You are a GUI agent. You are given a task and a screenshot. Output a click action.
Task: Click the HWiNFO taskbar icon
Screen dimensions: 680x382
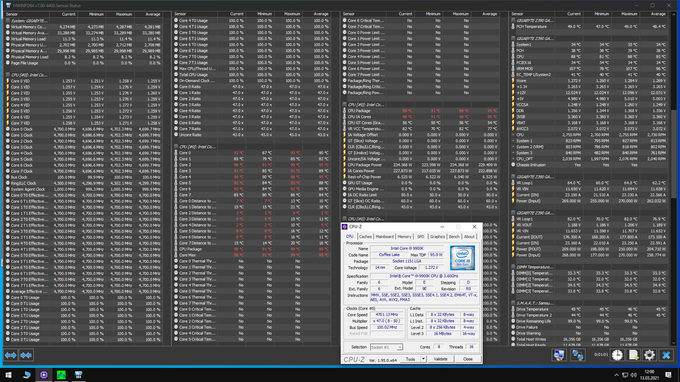coord(78,375)
